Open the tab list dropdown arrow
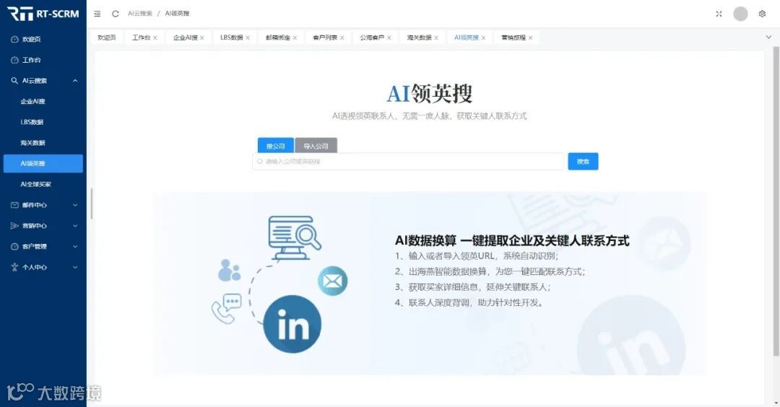780x407 pixels. [768, 38]
